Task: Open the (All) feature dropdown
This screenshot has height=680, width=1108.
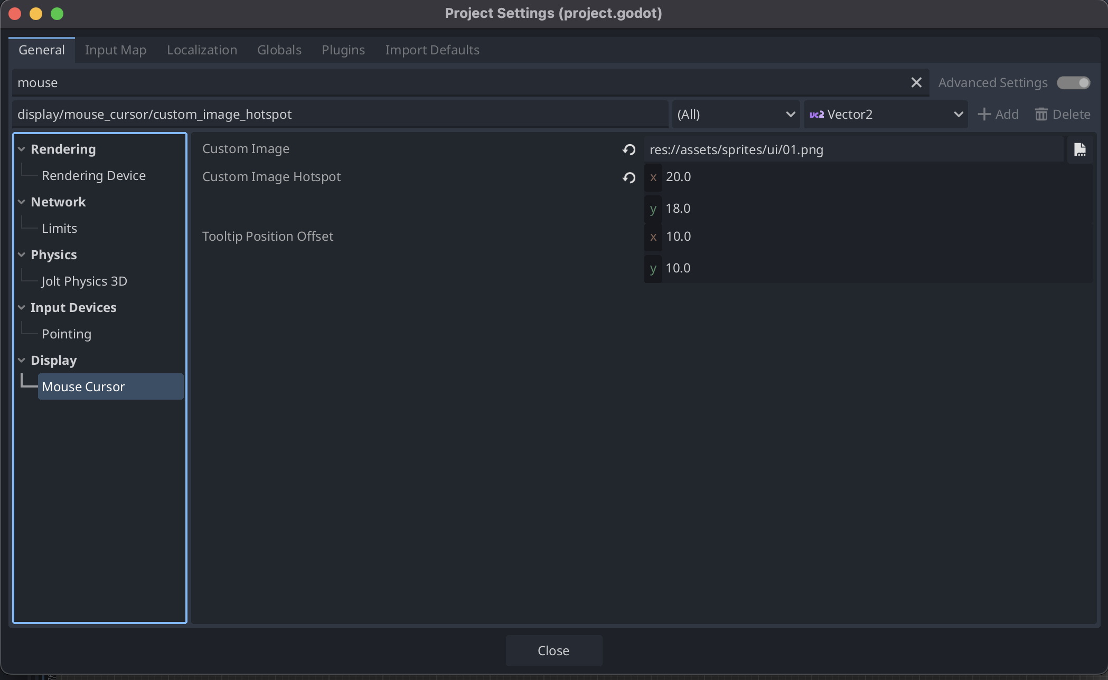Action: tap(736, 115)
